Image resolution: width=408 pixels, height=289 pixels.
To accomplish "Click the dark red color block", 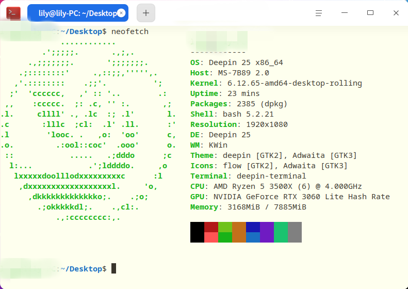I will click(211, 227).
